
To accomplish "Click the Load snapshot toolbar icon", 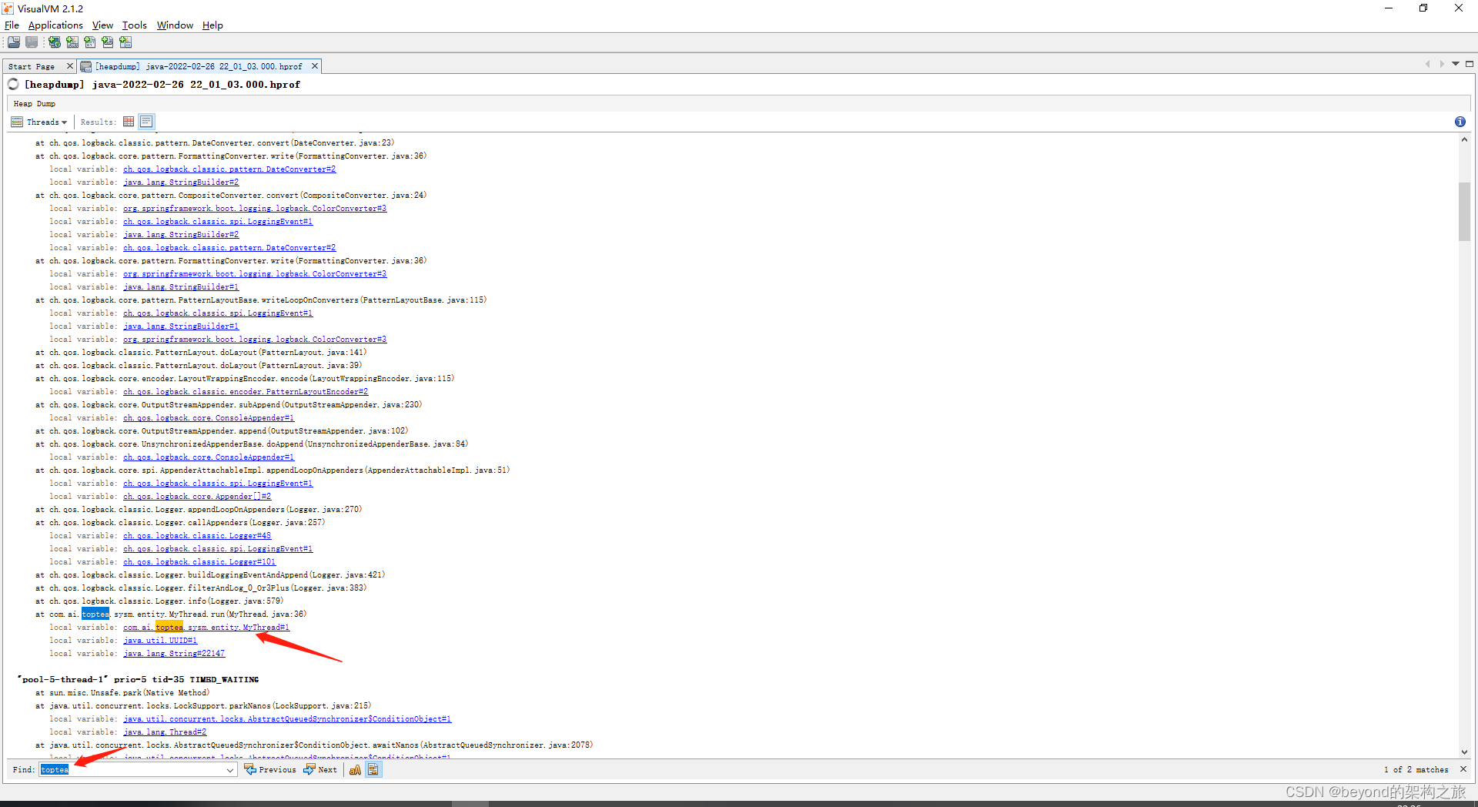I will (14, 42).
